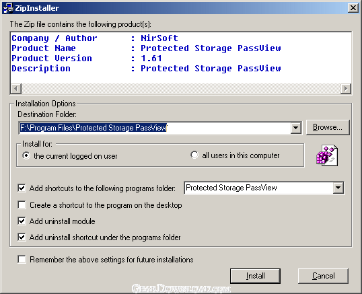Click the Install button
Screen dimensions: 362x294
click(x=255, y=276)
